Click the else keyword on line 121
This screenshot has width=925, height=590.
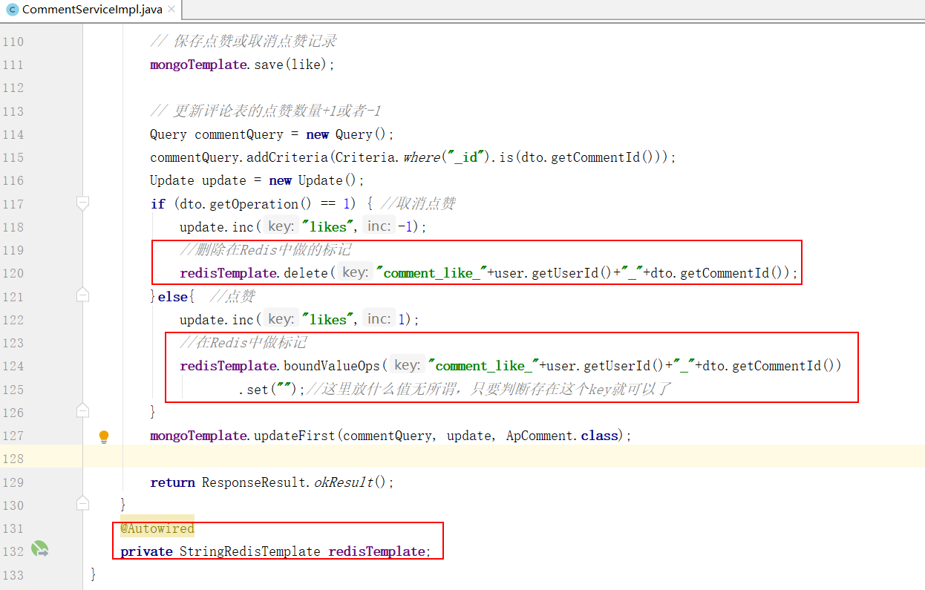[173, 296]
